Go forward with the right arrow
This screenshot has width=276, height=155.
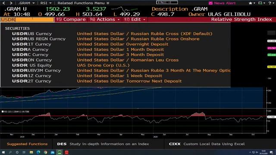click(x=11, y=3)
